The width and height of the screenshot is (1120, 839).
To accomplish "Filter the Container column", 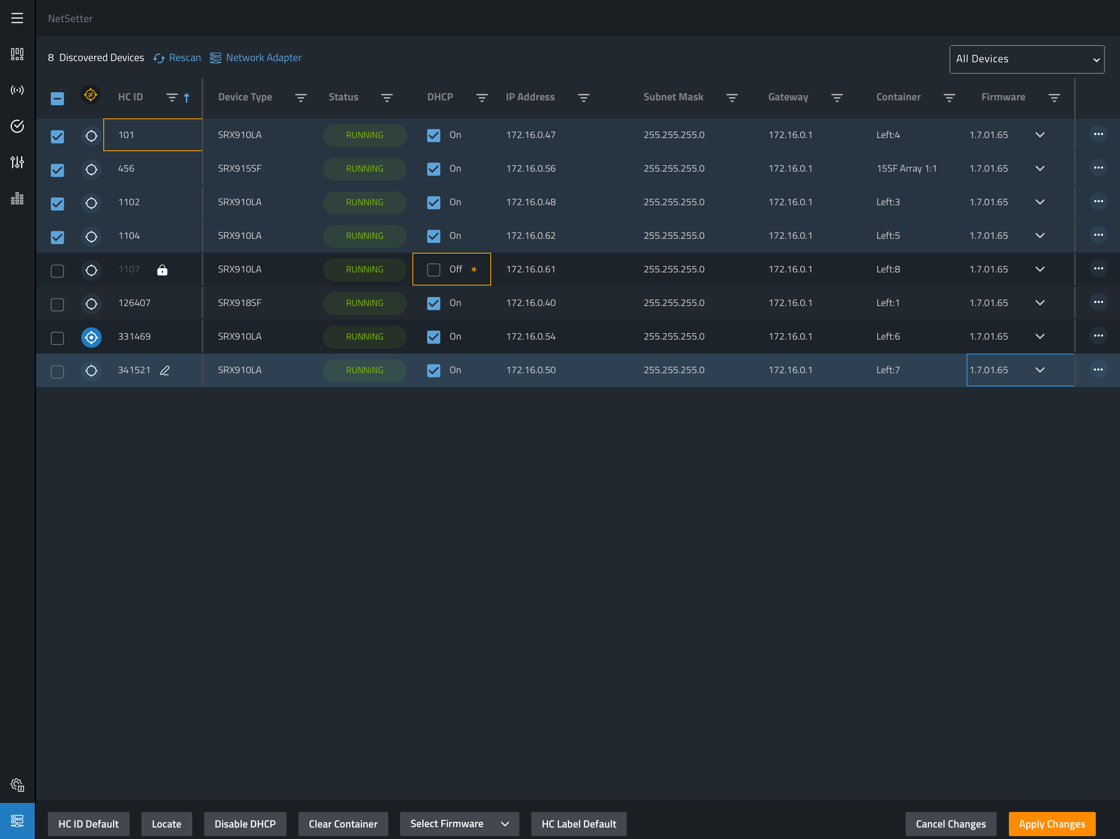I will [x=949, y=98].
